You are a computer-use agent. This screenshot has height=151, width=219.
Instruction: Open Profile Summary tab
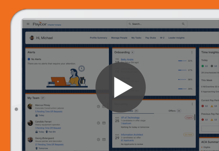pyautogui.click(x=99, y=38)
